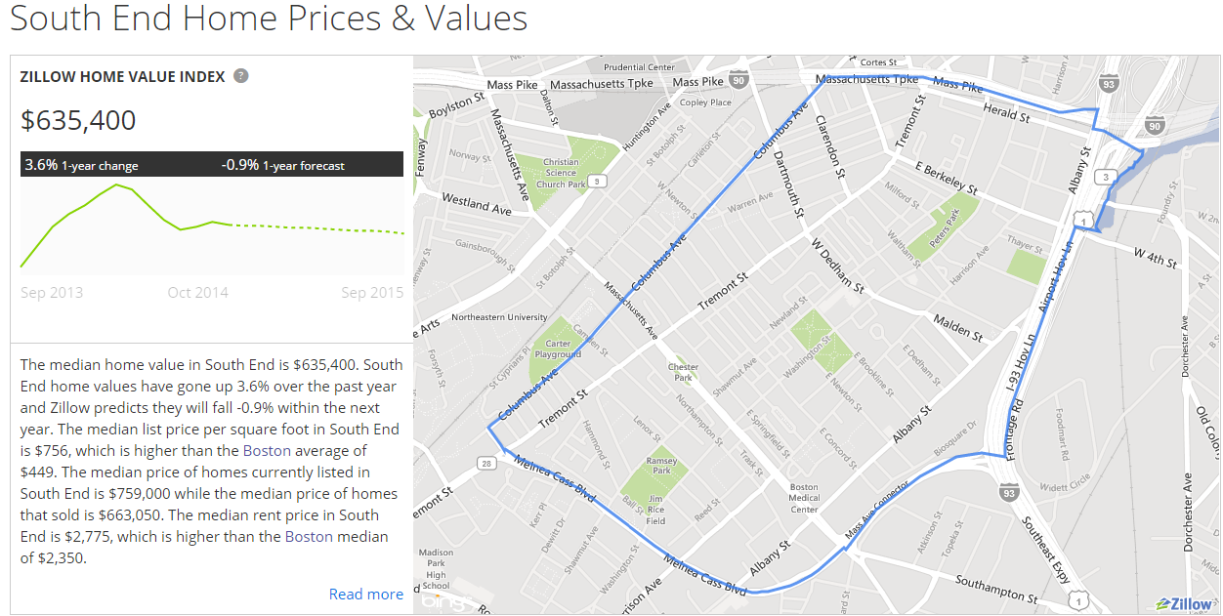The height and width of the screenshot is (616, 1223).
Task: Click Christian Science Church Park on map
Action: (x=561, y=173)
